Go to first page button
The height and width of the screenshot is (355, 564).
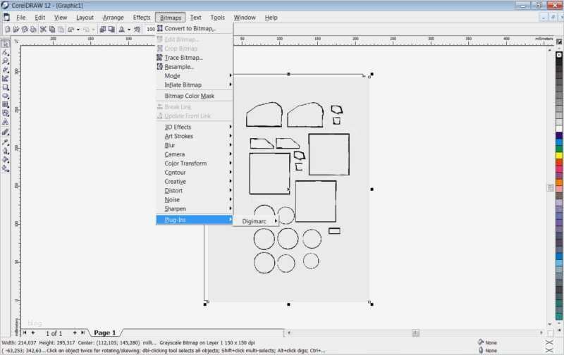coord(25,332)
